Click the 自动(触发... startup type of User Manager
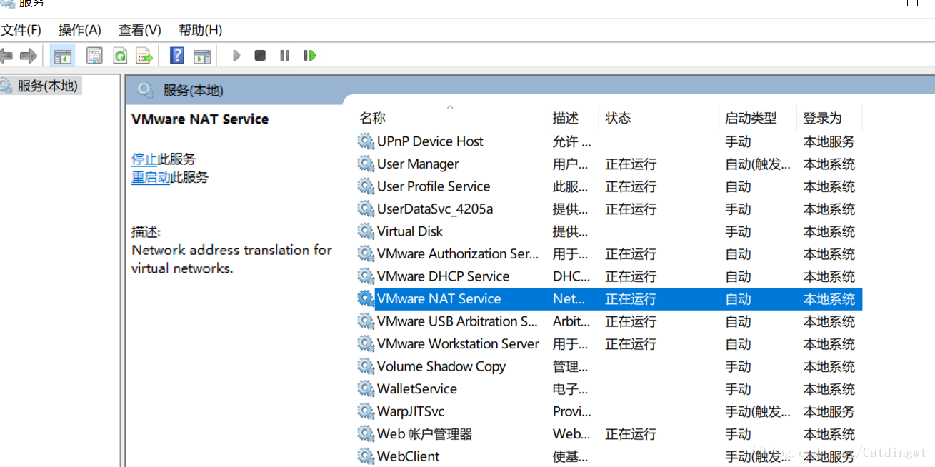The height and width of the screenshot is (467, 935). (x=758, y=164)
